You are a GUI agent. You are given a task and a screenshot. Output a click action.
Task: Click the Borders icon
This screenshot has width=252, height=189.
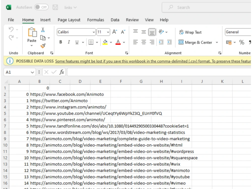[91, 42]
